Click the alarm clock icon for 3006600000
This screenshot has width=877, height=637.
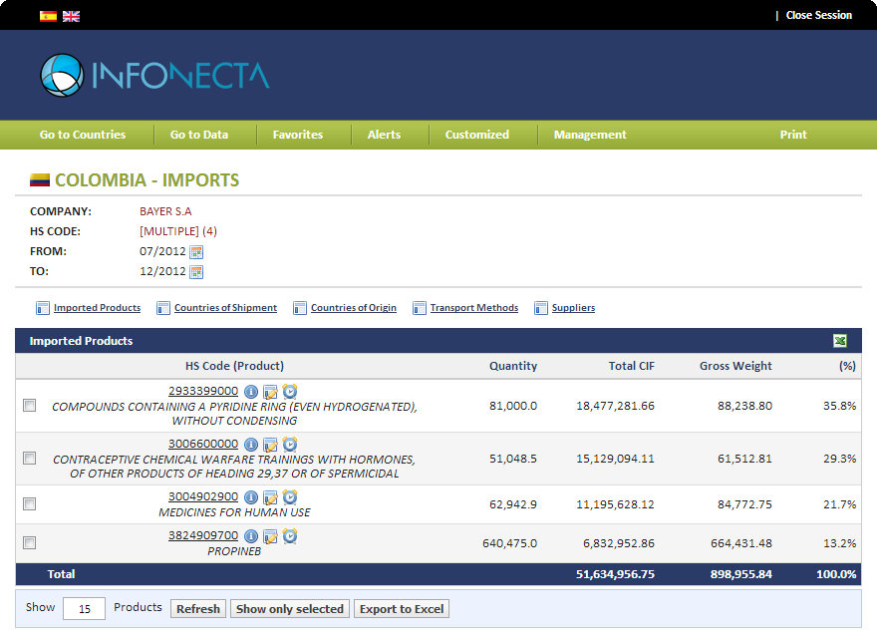pyautogui.click(x=290, y=445)
